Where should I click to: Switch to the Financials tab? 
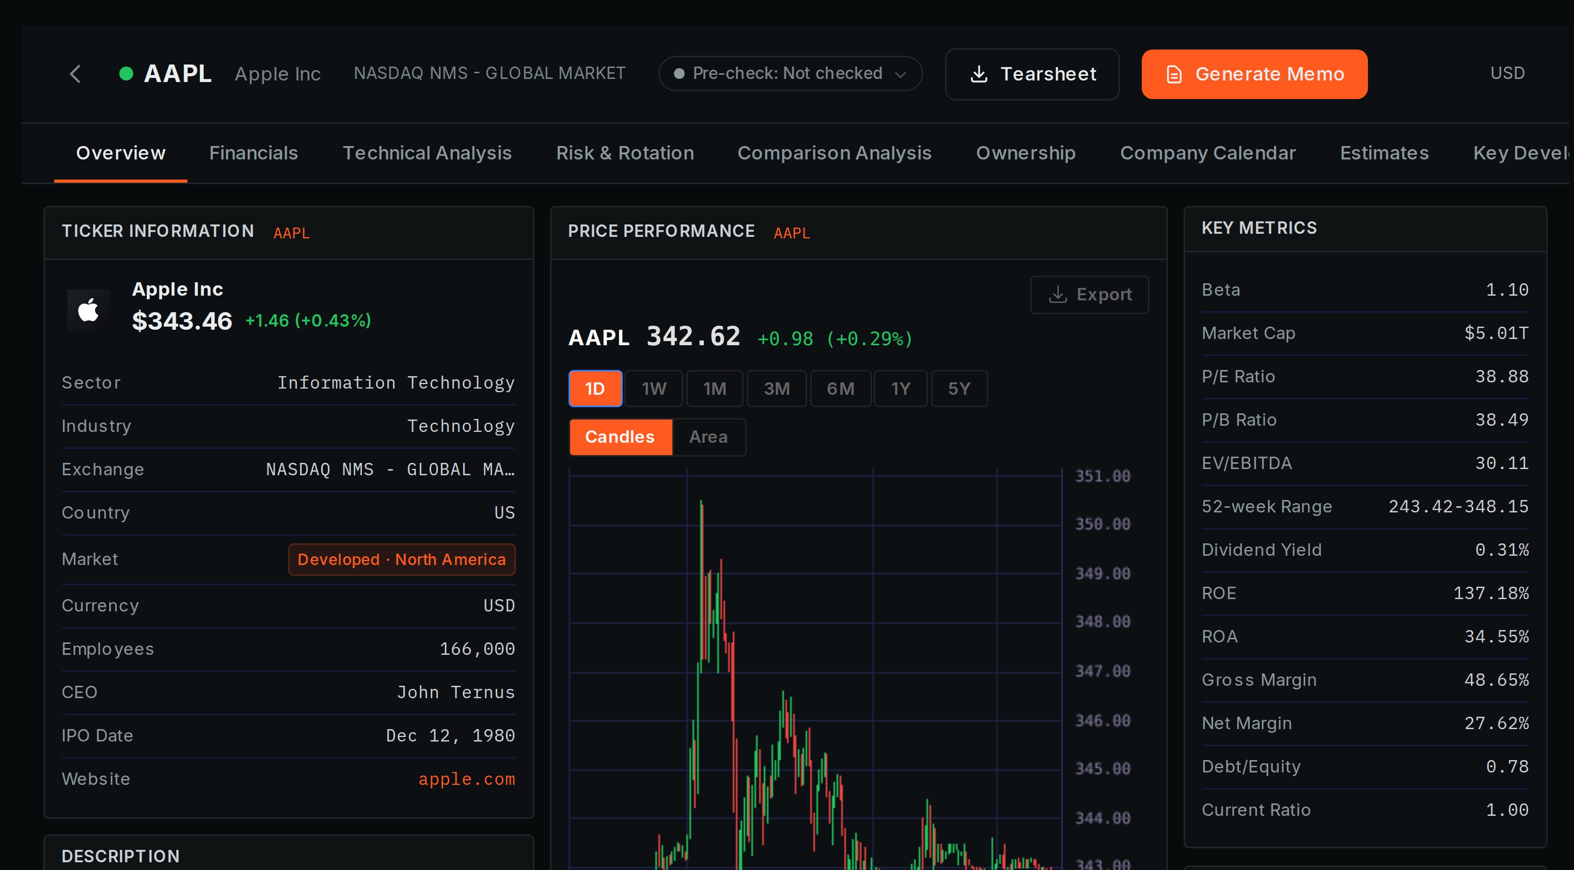point(254,153)
